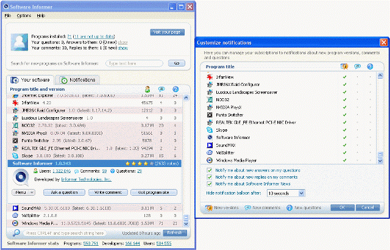Viewport: 390px width, 250px height.
Task: Click the questions column header icon in main window
Action: [175, 89]
